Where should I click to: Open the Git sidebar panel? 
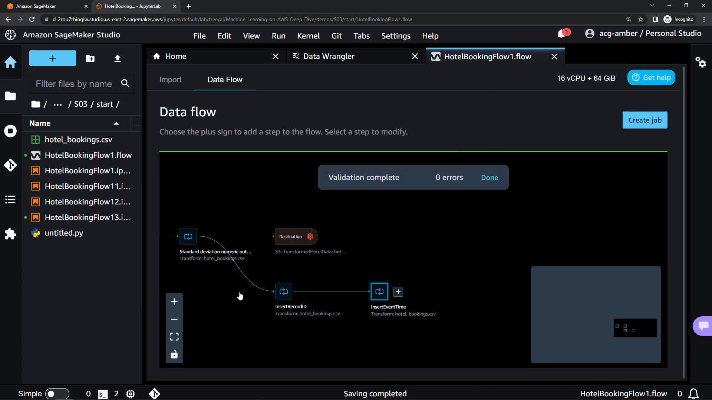click(10, 165)
